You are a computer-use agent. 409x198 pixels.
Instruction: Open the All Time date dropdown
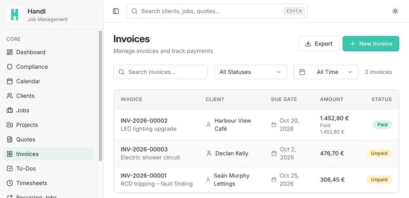click(326, 72)
